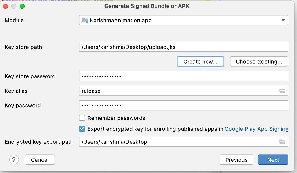Open the Google Play App Signing link
The height and width of the screenshot is (173, 297).
pos(256,129)
